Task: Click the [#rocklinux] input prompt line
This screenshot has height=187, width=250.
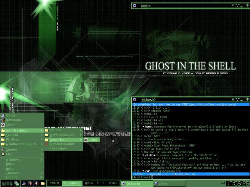Action: (191, 177)
